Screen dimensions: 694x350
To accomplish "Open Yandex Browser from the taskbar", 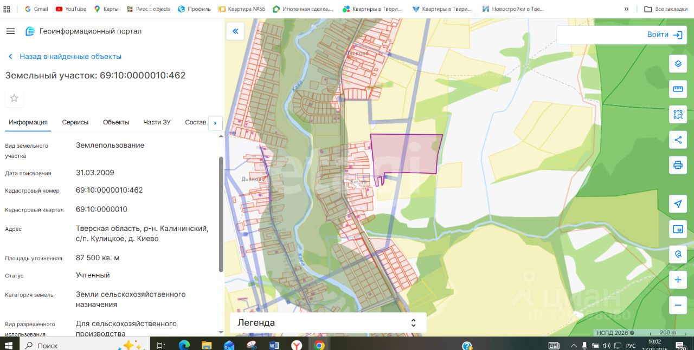I will click(297, 345).
